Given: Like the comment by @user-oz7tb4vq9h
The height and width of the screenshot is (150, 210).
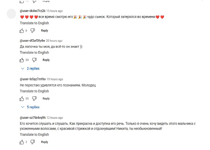Looking at the screenshot, I should [22, 142].
